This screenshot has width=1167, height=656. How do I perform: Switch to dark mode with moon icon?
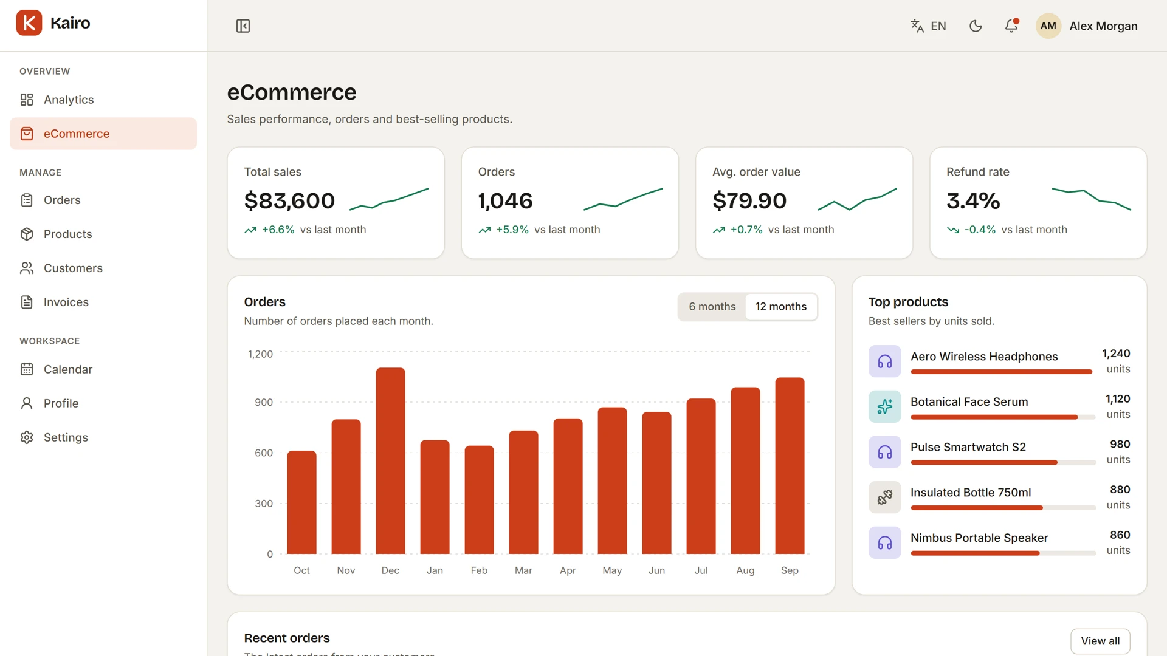click(976, 26)
